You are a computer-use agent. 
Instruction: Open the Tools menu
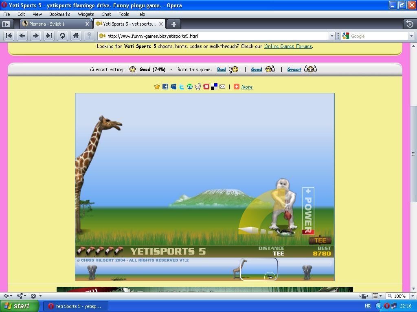tap(124, 14)
